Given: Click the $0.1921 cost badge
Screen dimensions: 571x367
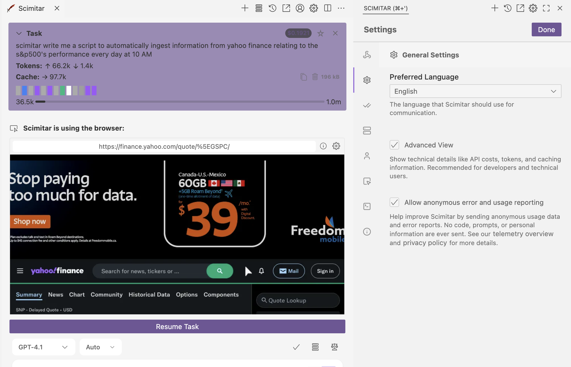Looking at the screenshot, I should click(298, 33).
